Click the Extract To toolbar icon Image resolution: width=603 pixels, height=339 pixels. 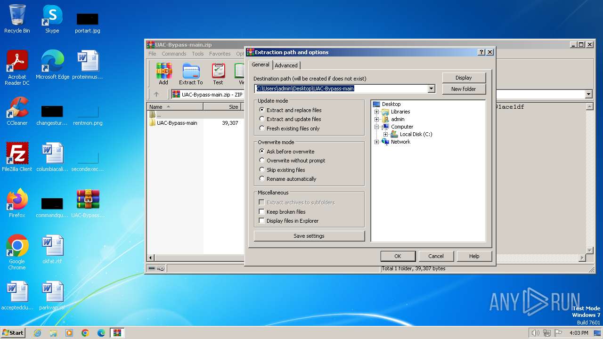(x=191, y=74)
